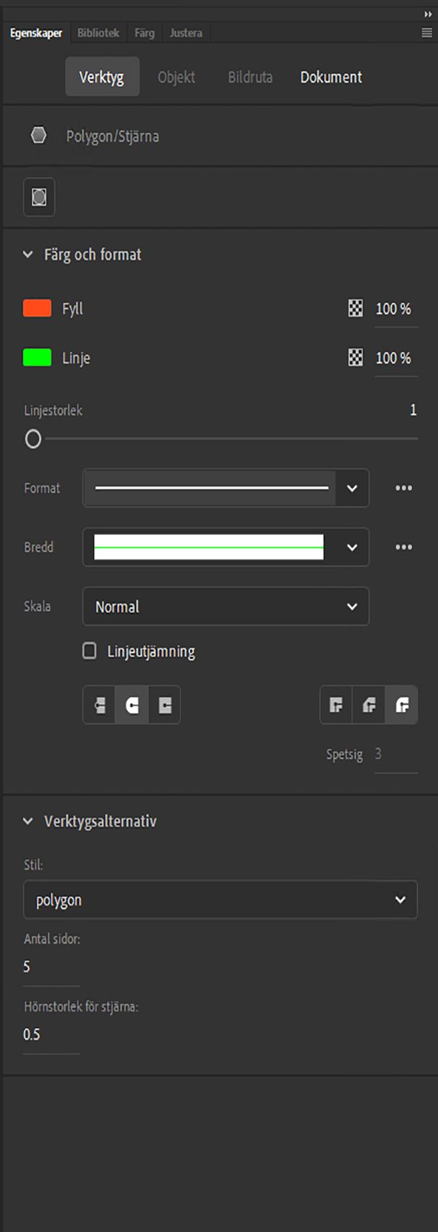
Task: Open the Skala dropdown set to Normal
Action: [x=226, y=607]
